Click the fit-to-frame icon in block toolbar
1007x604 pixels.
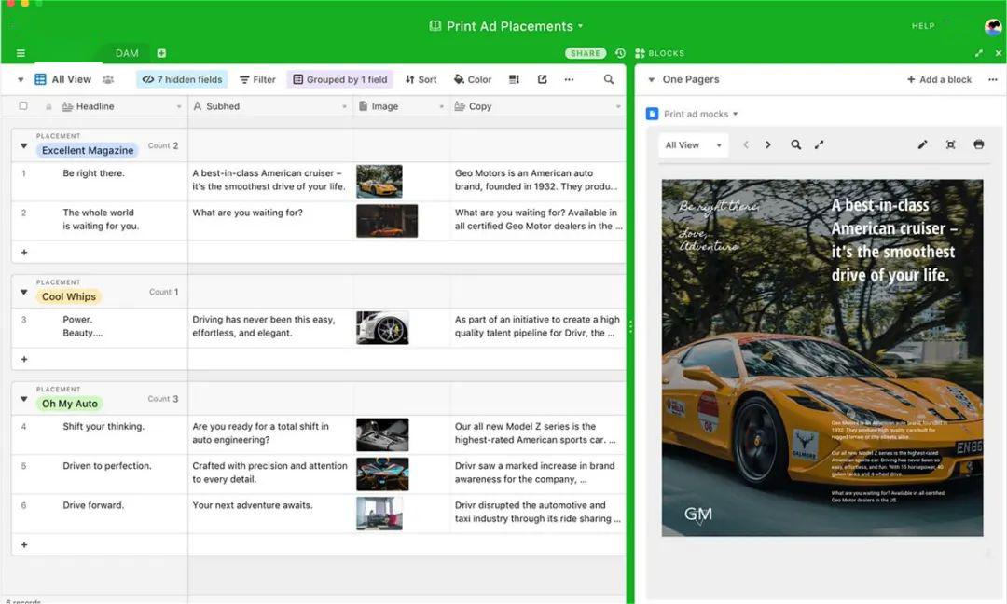click(x=950, y=145)
